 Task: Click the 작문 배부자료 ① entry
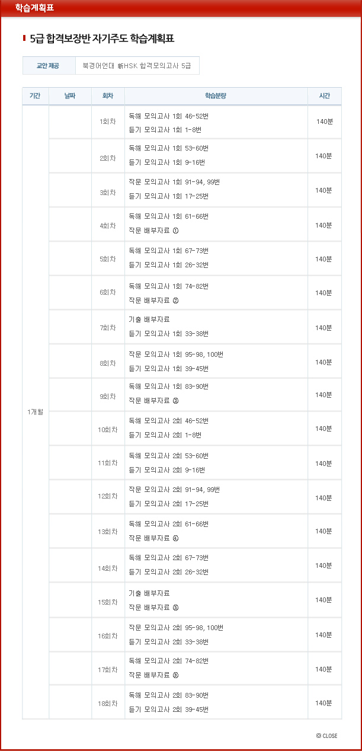click(x=153, y=231)
